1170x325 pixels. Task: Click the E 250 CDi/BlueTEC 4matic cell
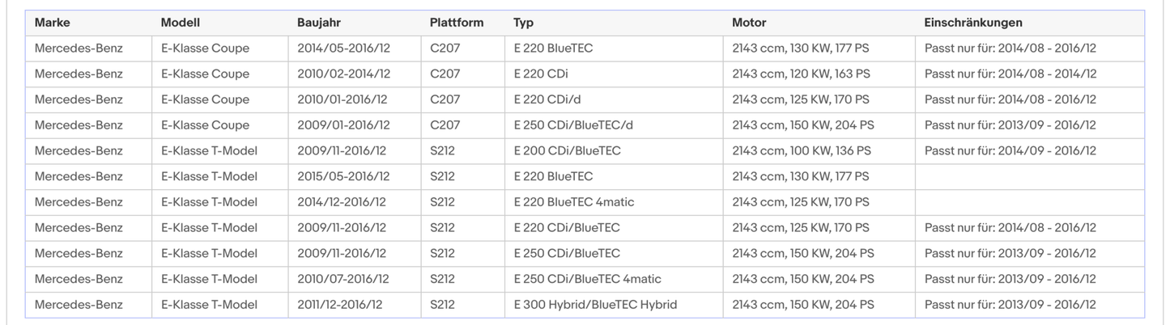click(x=587, y=279)
